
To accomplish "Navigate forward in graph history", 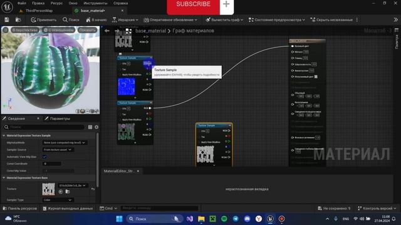I will pyautogui.click(x=117, y=31).
